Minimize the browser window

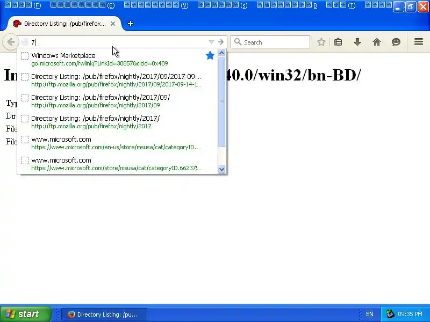pyautogui.click(x=398, y=7)
